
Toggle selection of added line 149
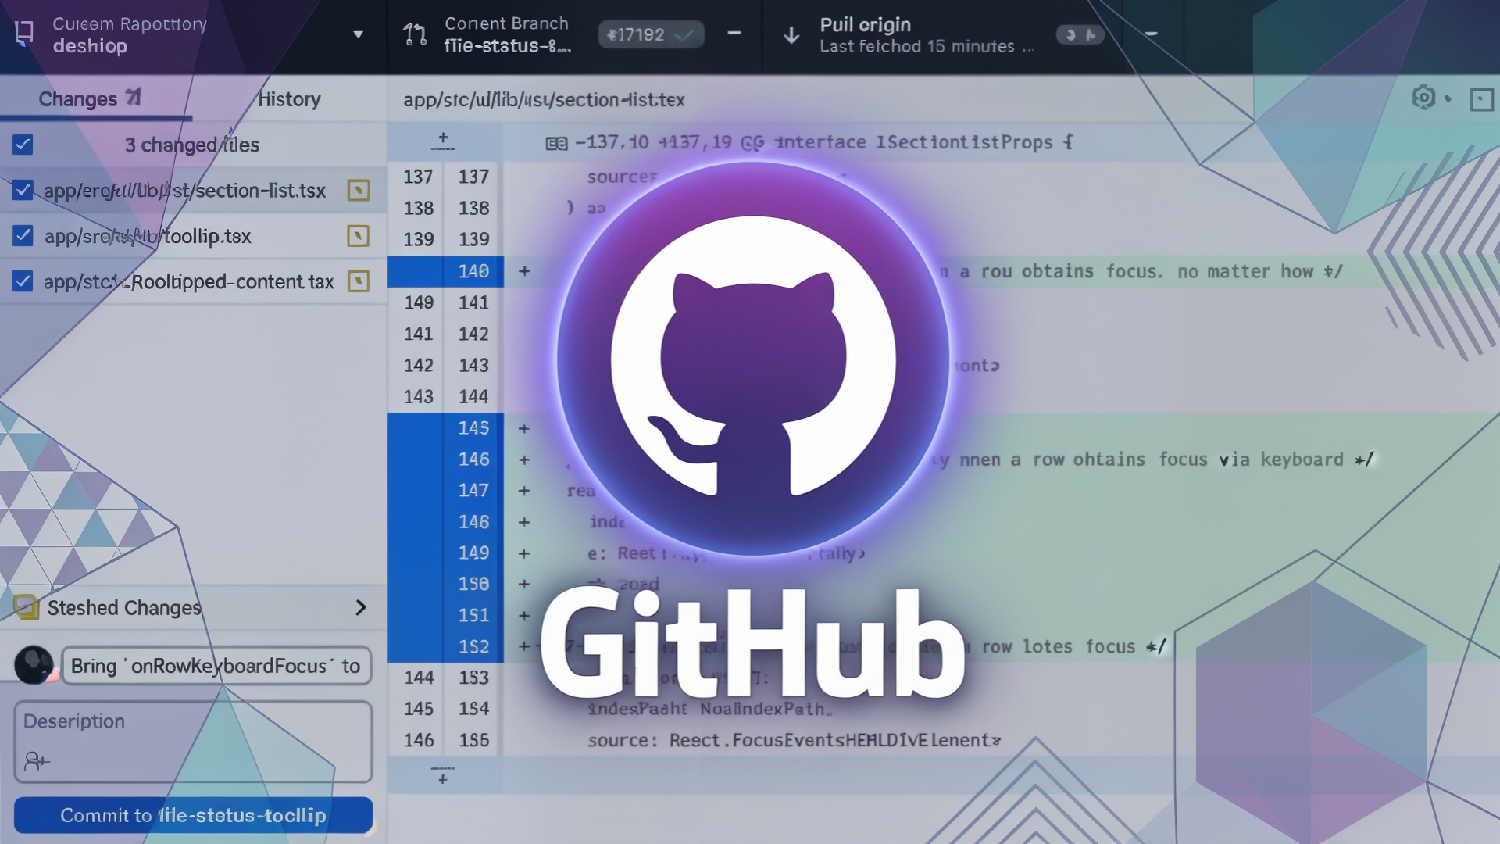(445, 553)
